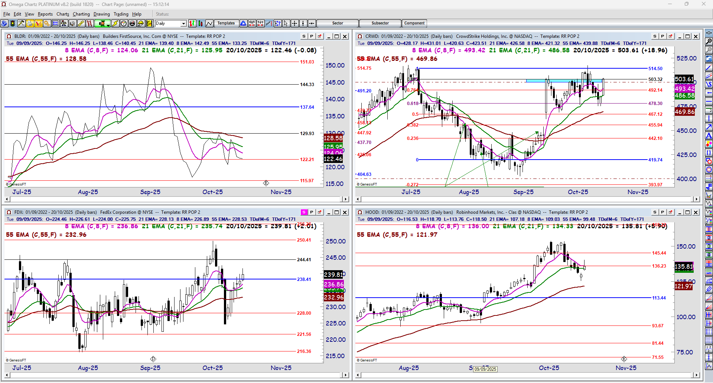Open the Charts menu
The width and height of the screenshot is (713, 383).
(63, 14)
